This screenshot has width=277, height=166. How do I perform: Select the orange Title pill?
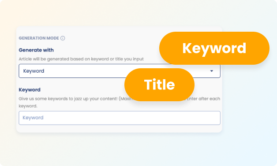[x=159, y=85]
